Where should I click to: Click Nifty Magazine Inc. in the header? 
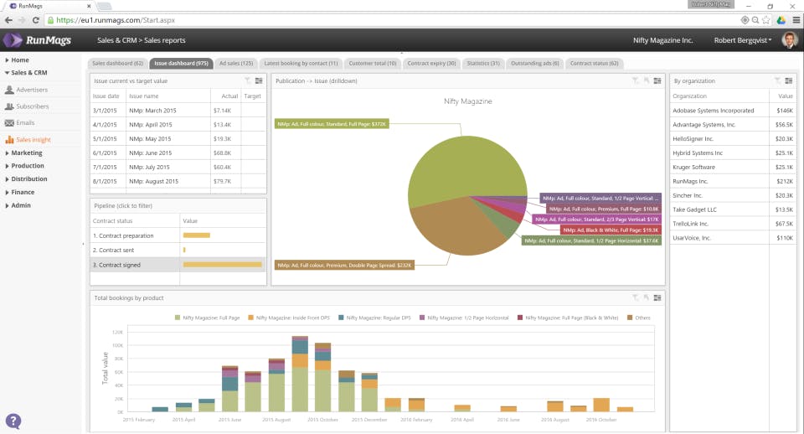[x=662, y=40]
